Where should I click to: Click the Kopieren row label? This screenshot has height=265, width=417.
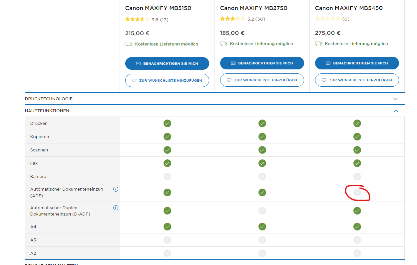tap(40, 137)
